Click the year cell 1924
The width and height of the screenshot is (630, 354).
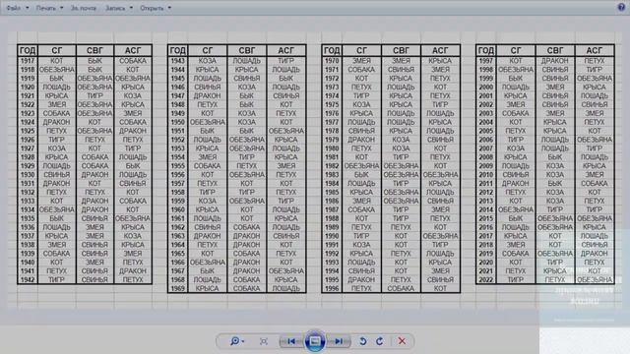(28, 122)
